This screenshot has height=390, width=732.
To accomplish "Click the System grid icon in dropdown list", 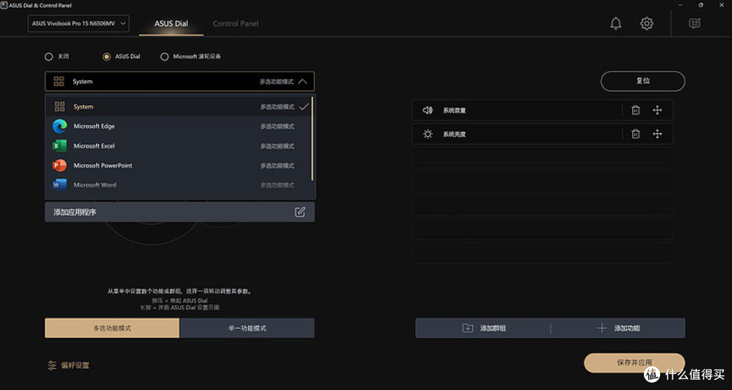I will [x=60, y=107].
